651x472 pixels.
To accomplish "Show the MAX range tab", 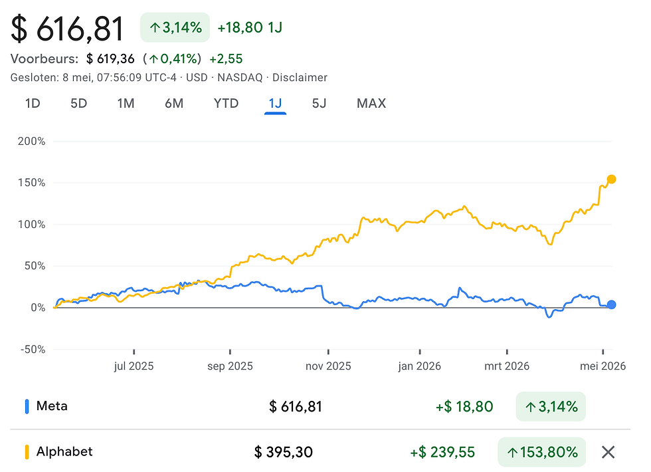I will coord(371,103).
